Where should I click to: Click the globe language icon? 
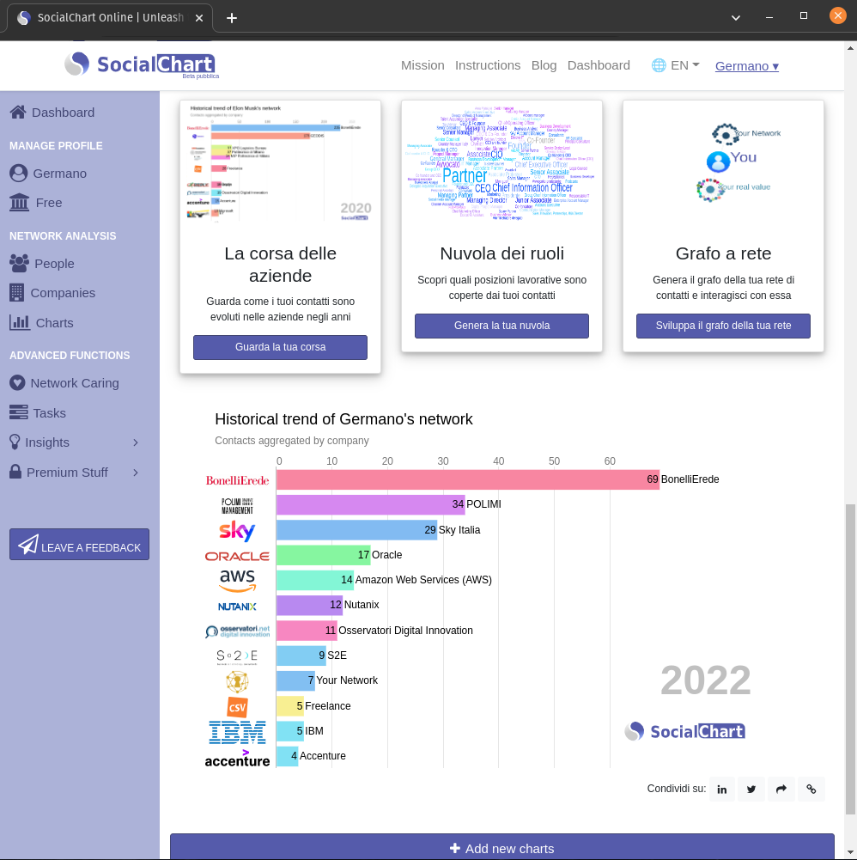[x=659, y=65]
